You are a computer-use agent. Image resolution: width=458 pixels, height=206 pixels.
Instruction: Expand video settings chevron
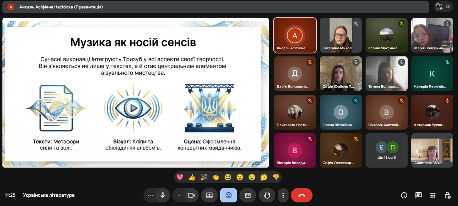179,195
